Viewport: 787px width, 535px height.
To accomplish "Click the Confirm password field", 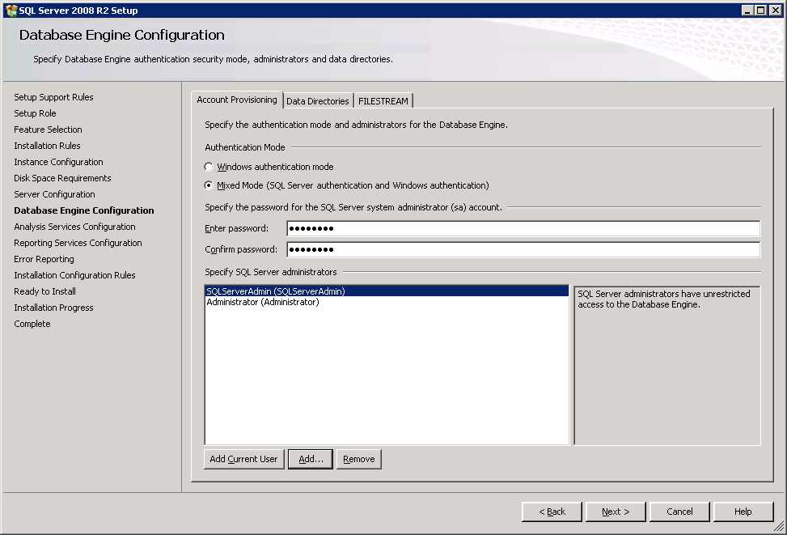I will coord(523,249).
